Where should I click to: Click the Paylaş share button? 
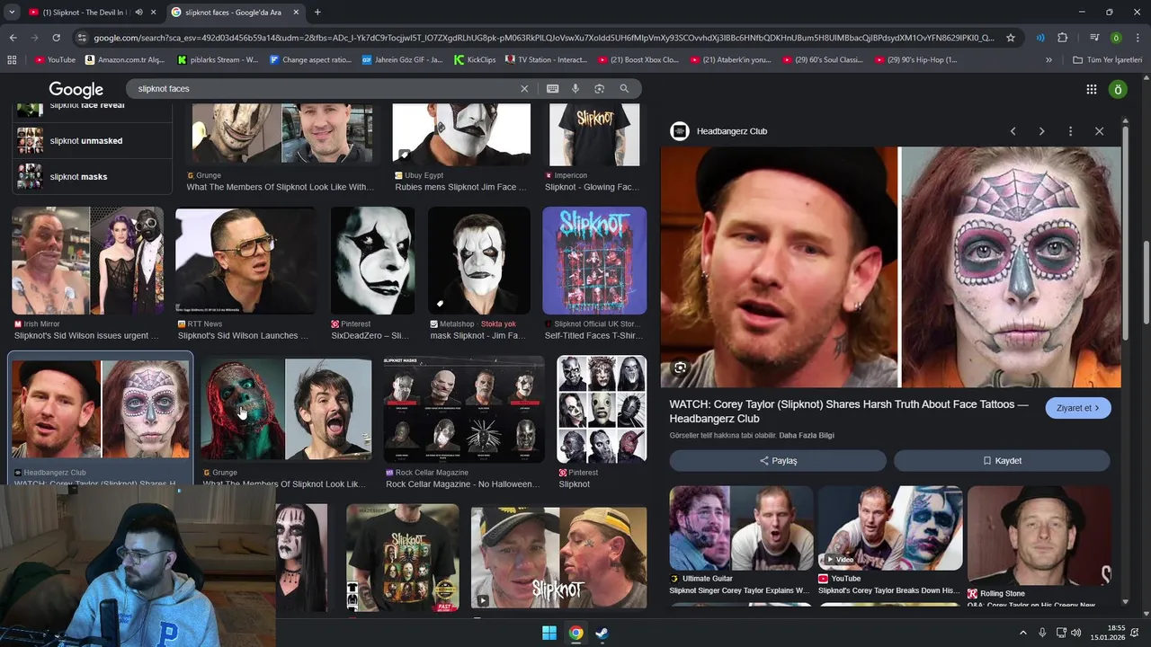click(x=778, y=460)
